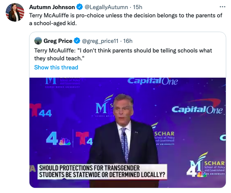Open Greg Price's small profile avatar

[38, 41]
